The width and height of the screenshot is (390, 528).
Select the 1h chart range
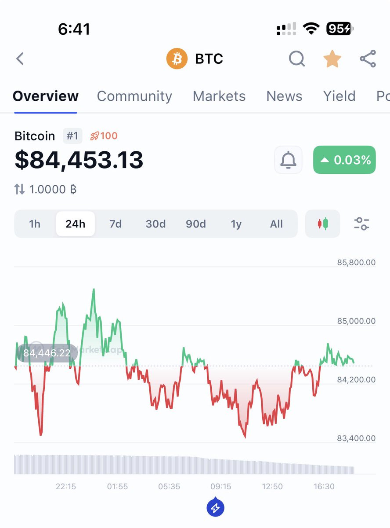tap(35, 224)
